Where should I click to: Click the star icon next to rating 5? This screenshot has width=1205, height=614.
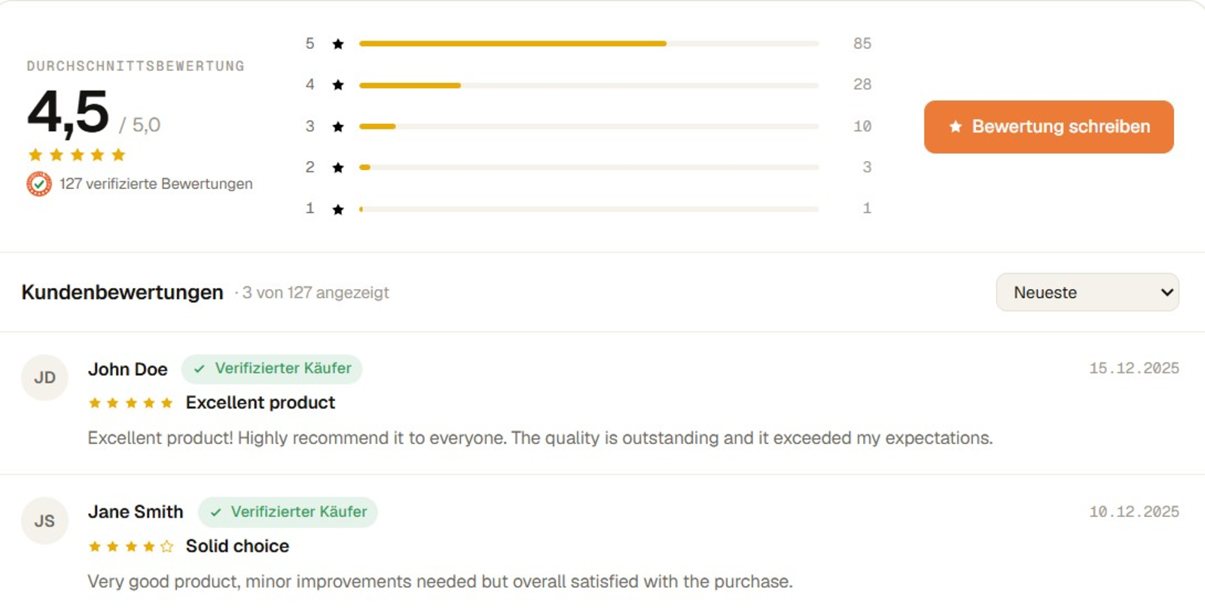(x=338, y=44)
